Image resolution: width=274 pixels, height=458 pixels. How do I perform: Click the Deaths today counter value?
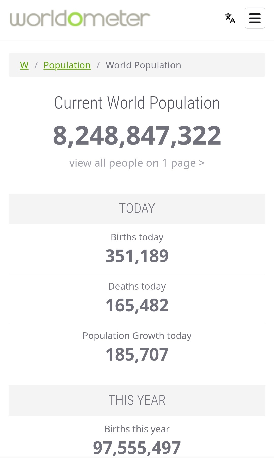[137, 305]
